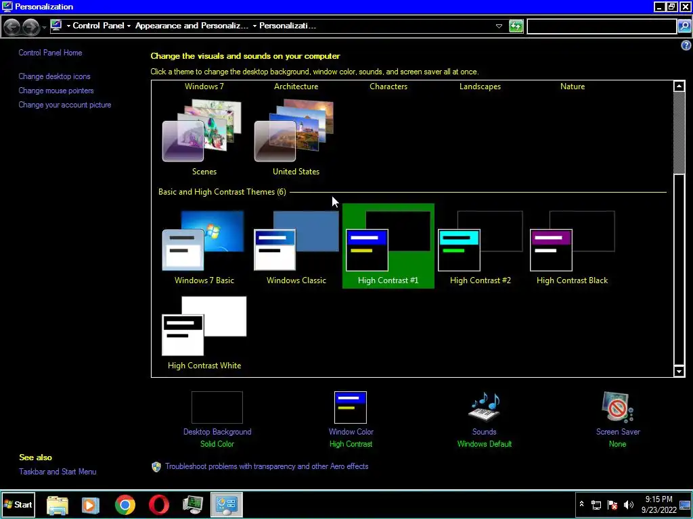The width and height of the screenshot is (693, 519).
Task: Open Change your account picture link
Action: [65, 105]
